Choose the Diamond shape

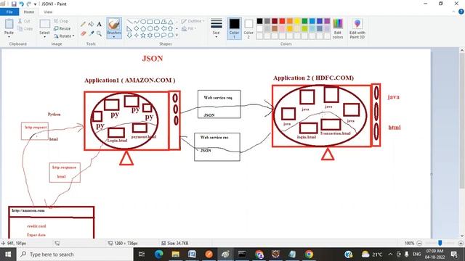click(x=137, y=28)
